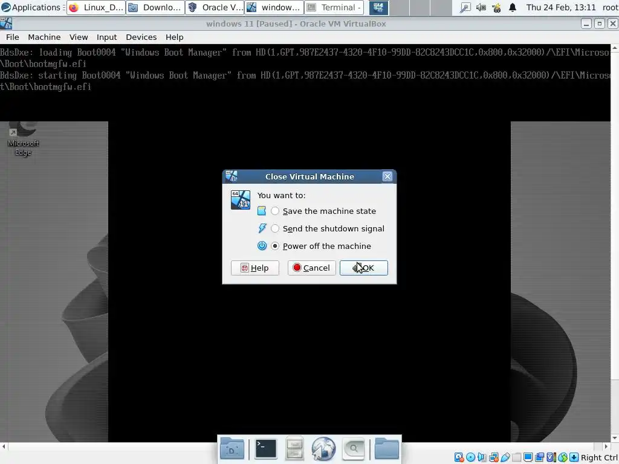Viewport: 619px width, 464px height.
Task: Click the volume speaker tray icon
Action: pyautogui.click(x=481, y=7)
